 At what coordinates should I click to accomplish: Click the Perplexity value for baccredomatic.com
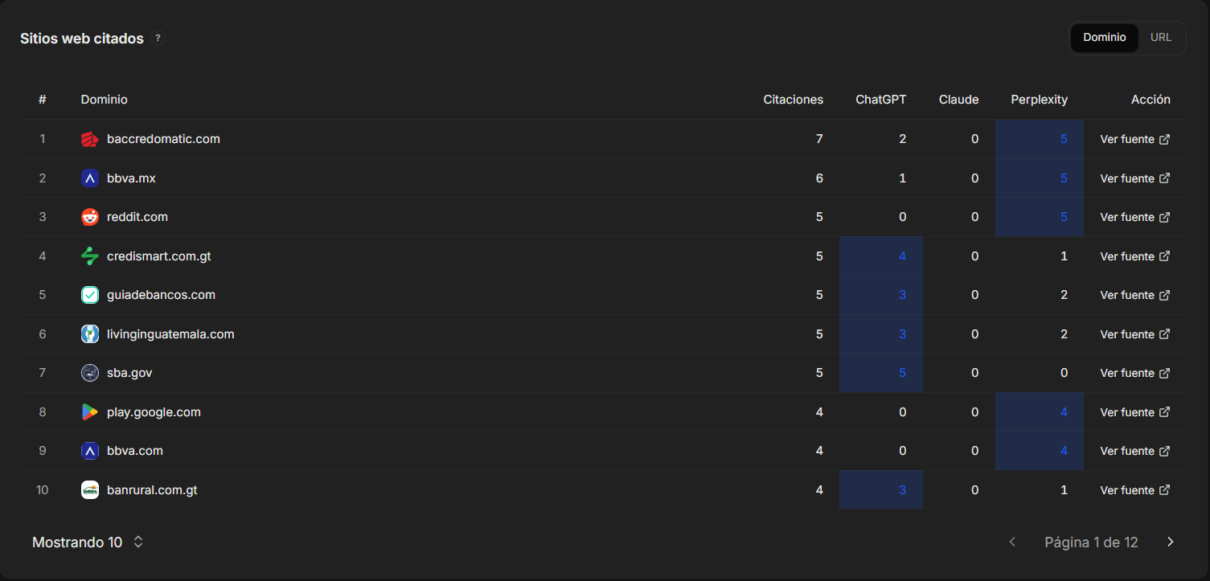click(x=1064, y=139)
